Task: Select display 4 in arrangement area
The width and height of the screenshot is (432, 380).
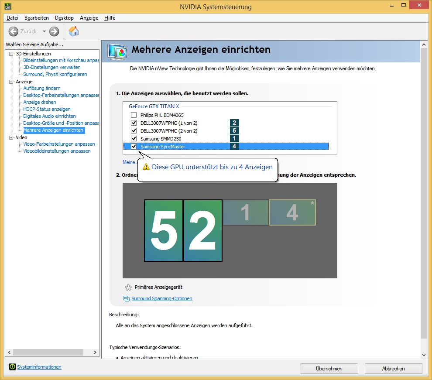Action: pyautogui.click(x=292, y=212)
